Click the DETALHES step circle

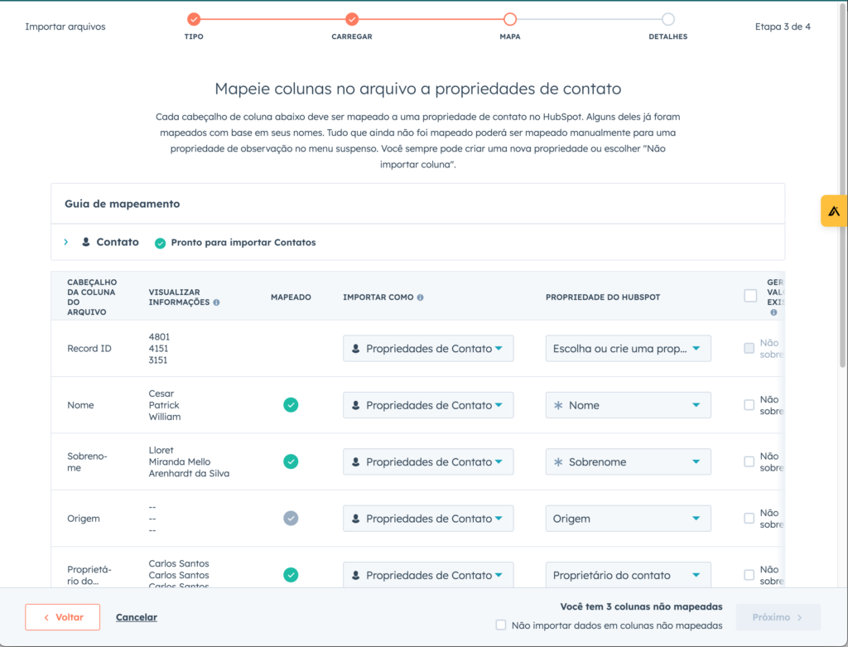[668, 20]
